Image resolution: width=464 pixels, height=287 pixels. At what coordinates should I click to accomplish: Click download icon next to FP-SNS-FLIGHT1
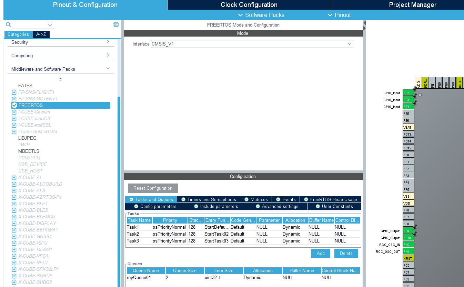click(14, 92)
